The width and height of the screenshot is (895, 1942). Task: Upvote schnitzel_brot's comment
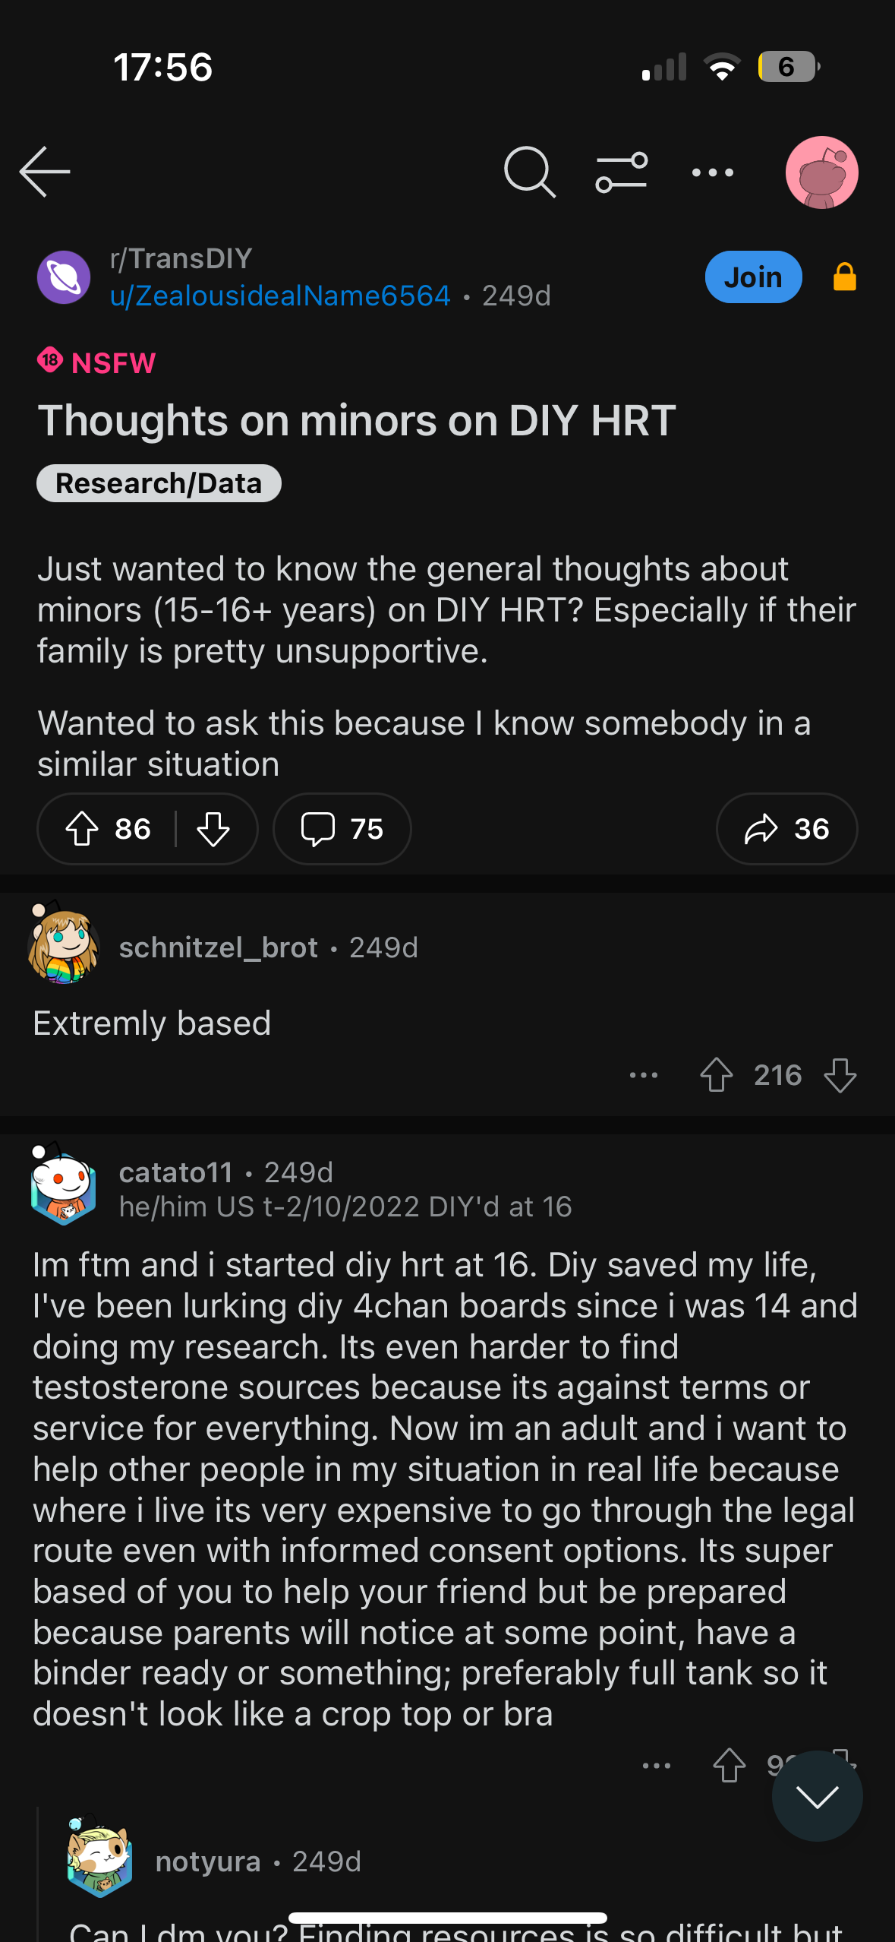[x=716, y=1075]
